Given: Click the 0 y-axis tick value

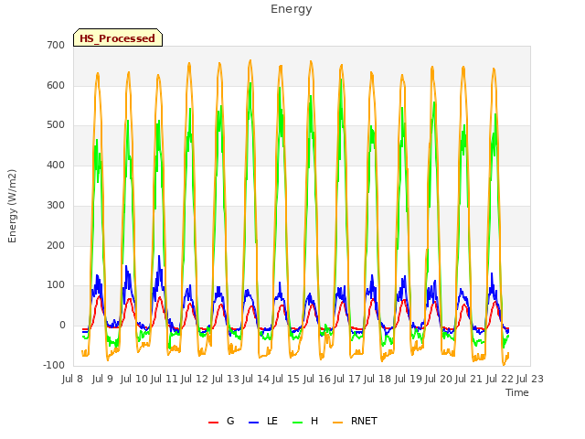Looking at the screenshot, I should [x=62, y=326].
